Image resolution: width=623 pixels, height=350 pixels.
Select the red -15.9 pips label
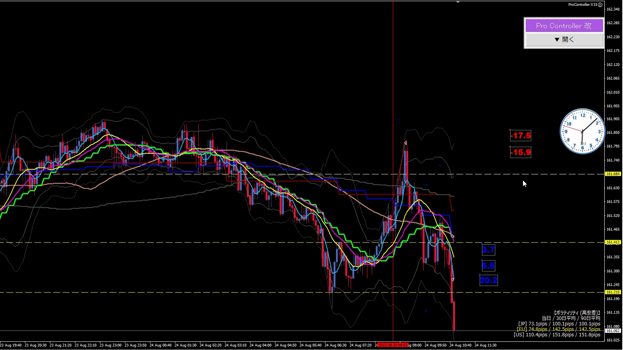pyautogui.click(x=521, y=152)
